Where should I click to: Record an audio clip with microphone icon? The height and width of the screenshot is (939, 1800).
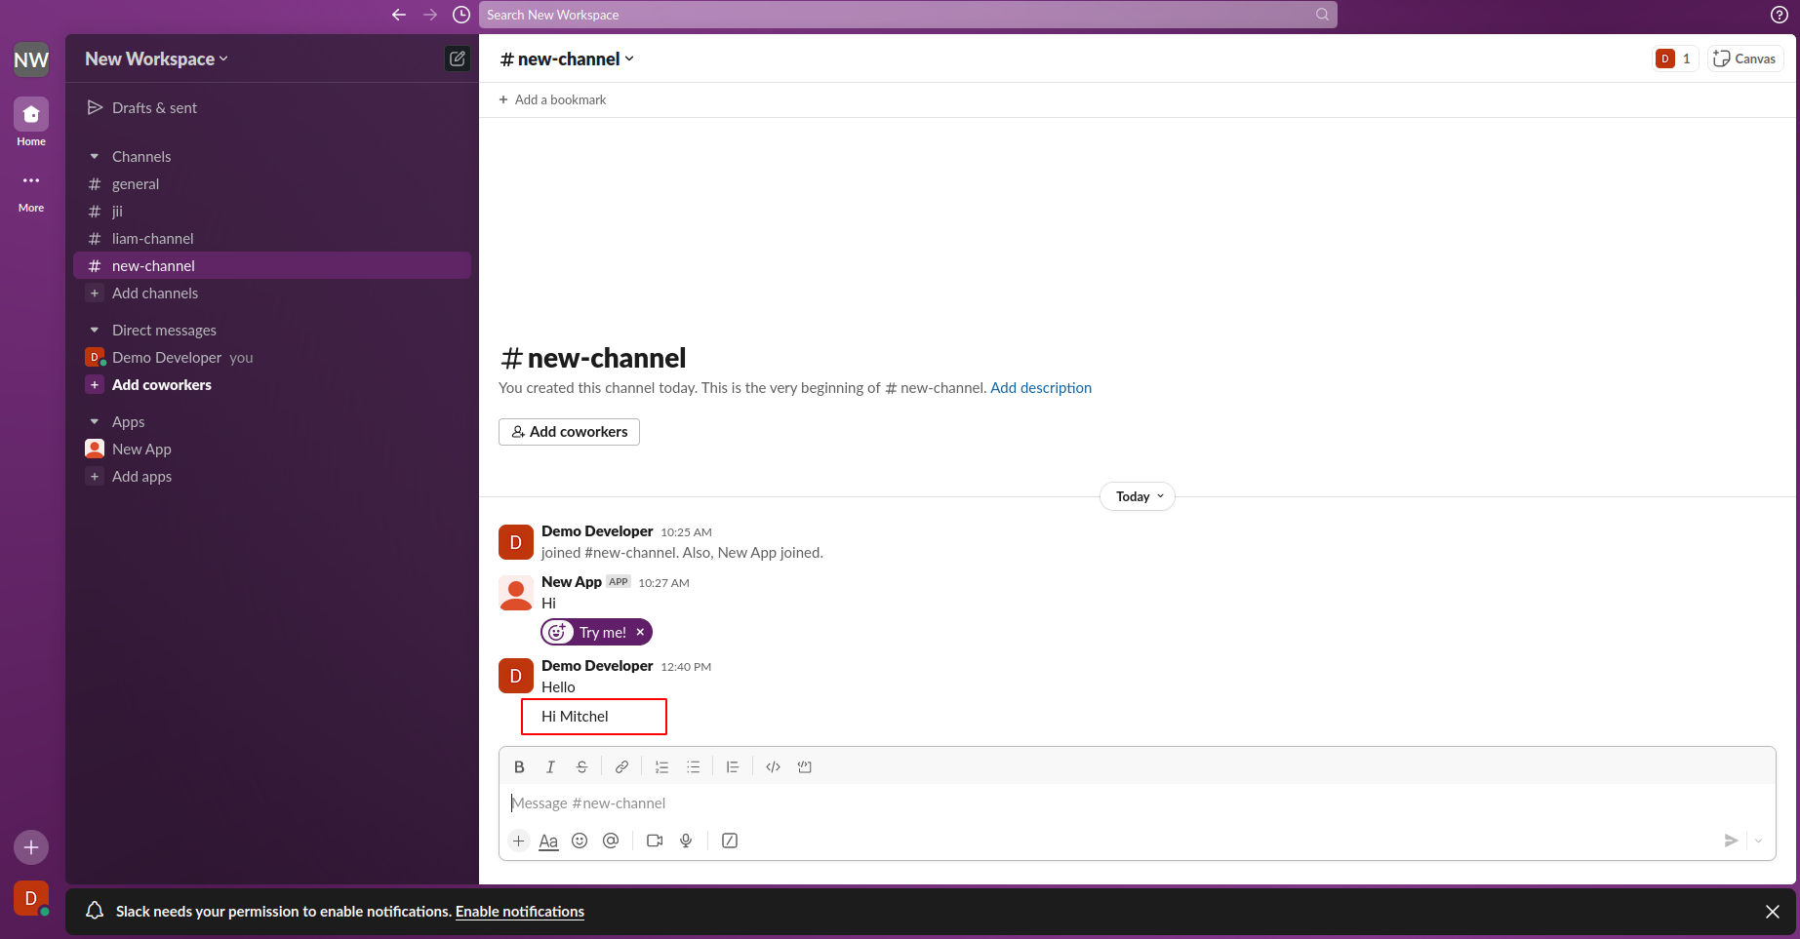tap(686, 841)
